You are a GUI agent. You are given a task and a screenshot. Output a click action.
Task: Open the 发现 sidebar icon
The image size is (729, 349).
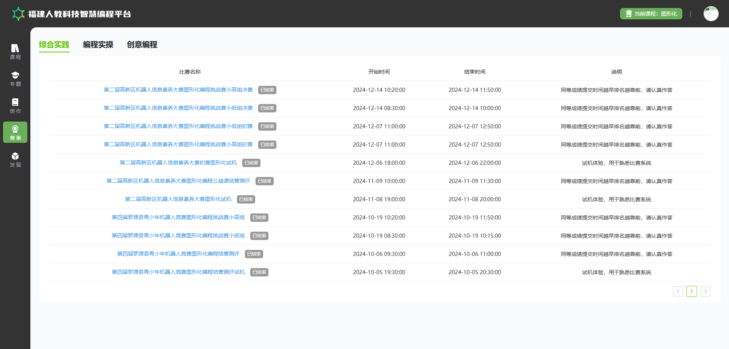tap(15, 159)
